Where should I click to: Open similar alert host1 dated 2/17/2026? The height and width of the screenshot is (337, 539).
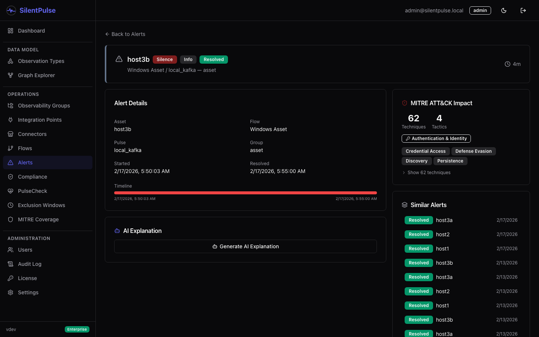click(x=461, y=249)
